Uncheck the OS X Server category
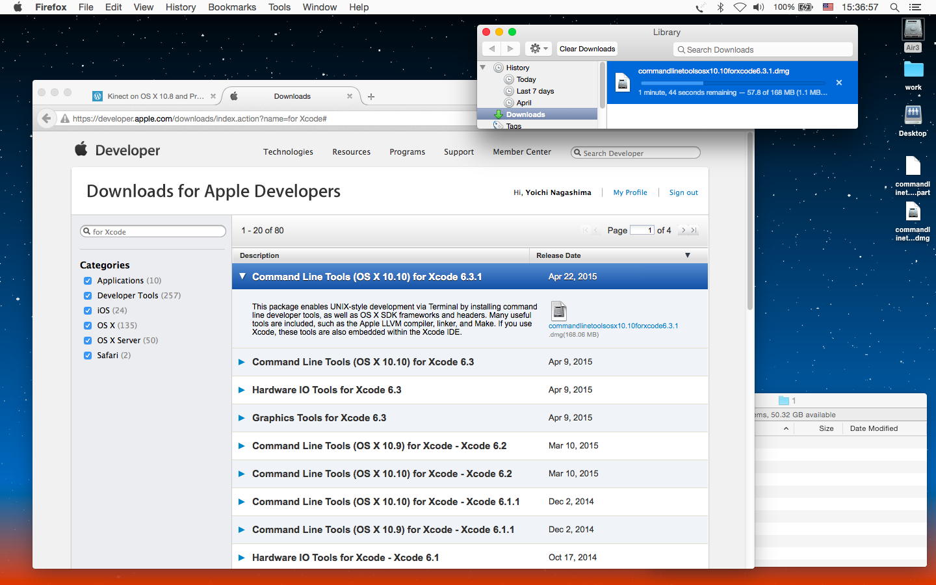936x585 pixels. pos(88,341)
